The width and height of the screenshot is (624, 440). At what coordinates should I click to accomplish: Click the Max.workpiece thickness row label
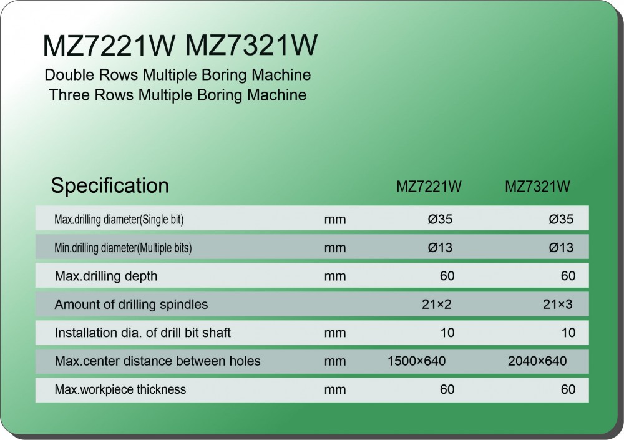click(120, 389)
